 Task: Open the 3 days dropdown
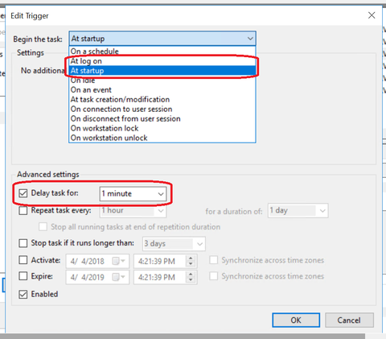(174, 244)
